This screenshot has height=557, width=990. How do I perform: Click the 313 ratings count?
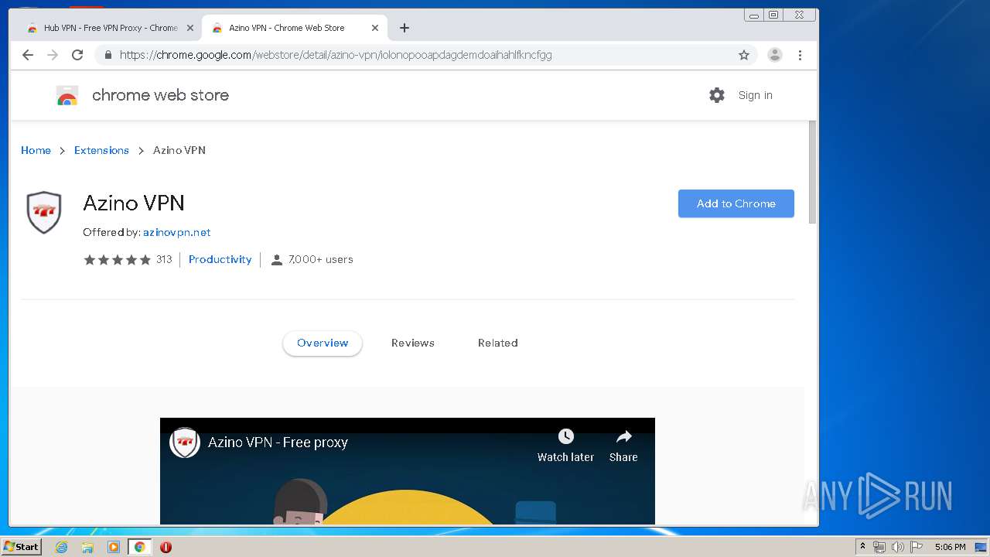tap(164, 259)
